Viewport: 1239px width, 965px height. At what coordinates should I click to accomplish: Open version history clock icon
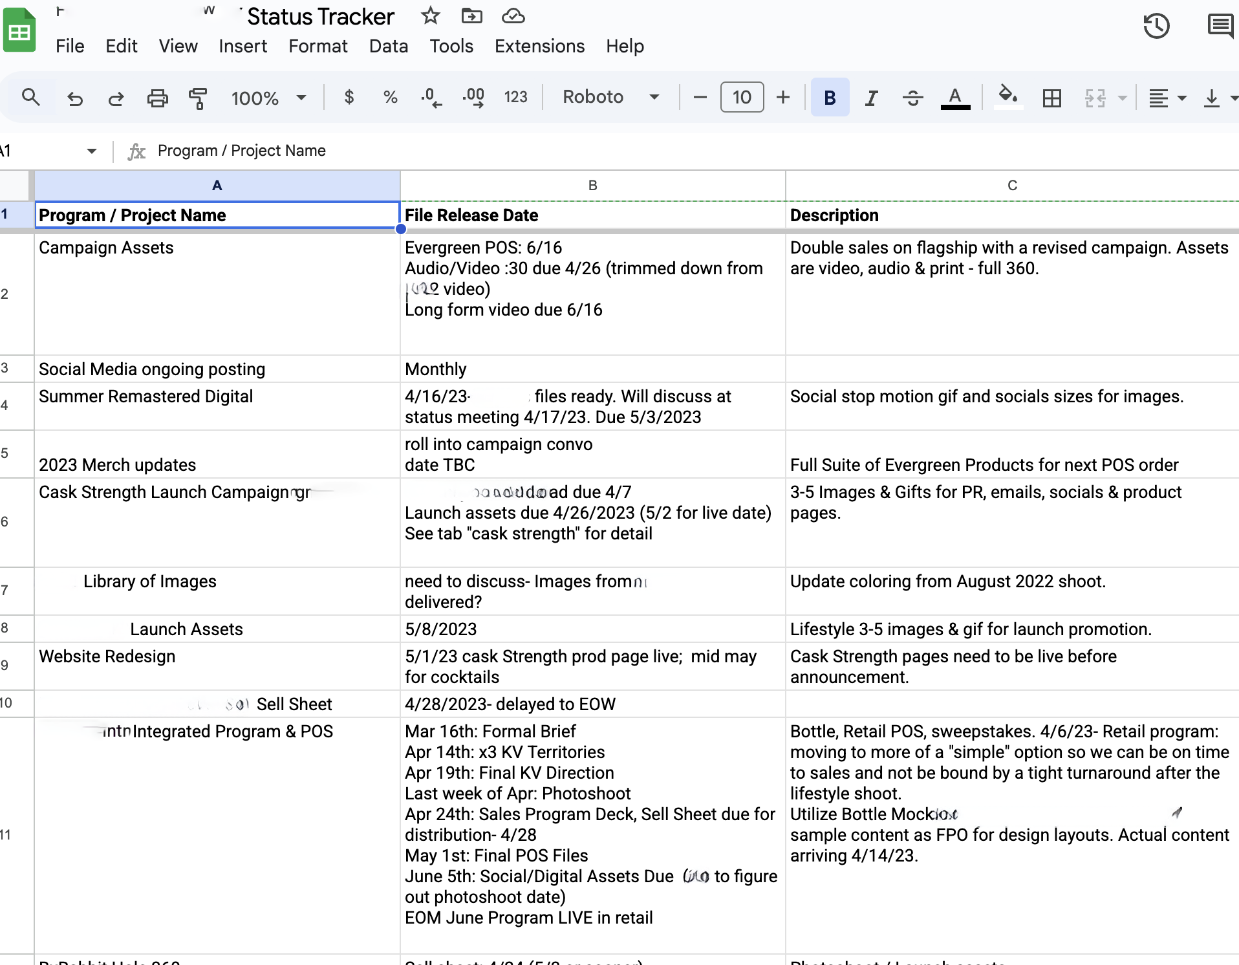(1156, 27)
